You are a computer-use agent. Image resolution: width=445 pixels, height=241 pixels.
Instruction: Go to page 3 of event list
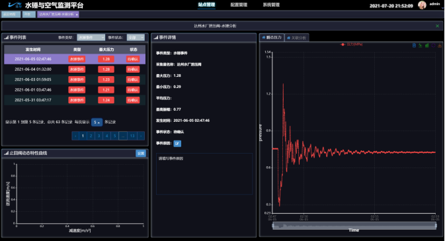pyautogui.click(x=99, y=136)
